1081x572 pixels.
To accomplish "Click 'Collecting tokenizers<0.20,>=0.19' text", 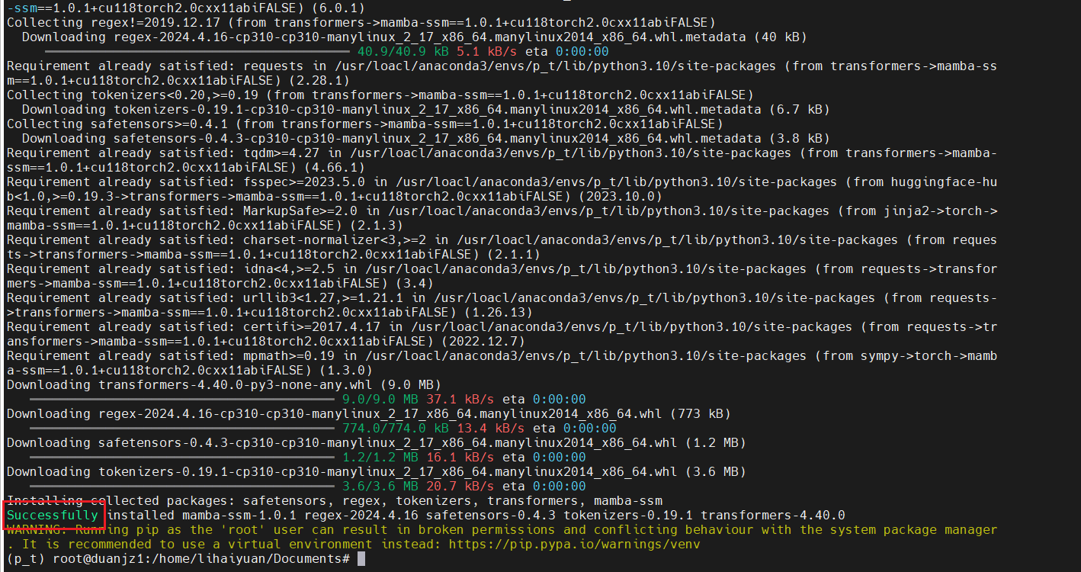I will 132,95.
